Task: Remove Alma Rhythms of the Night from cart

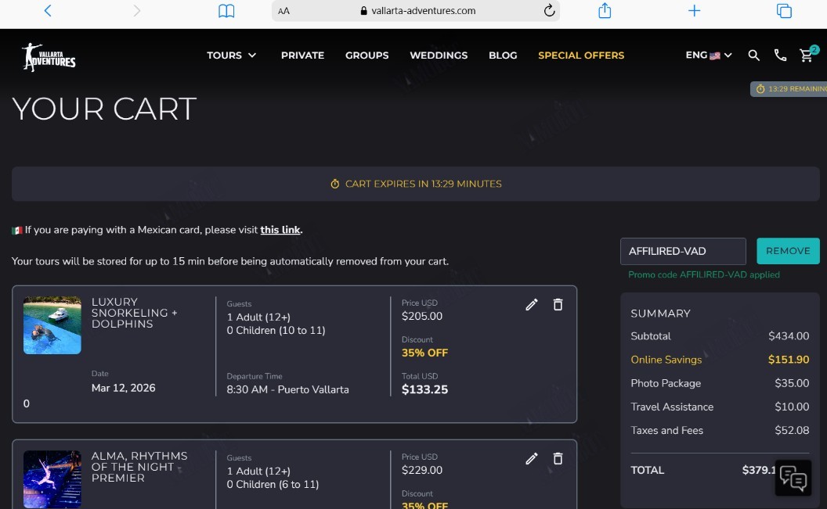Action: click(x=558, y=458)
